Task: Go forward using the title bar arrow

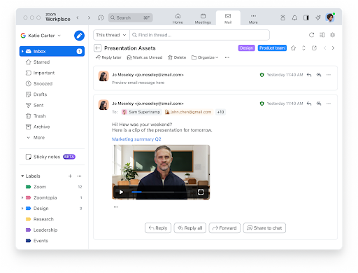Action: [89, 17]
